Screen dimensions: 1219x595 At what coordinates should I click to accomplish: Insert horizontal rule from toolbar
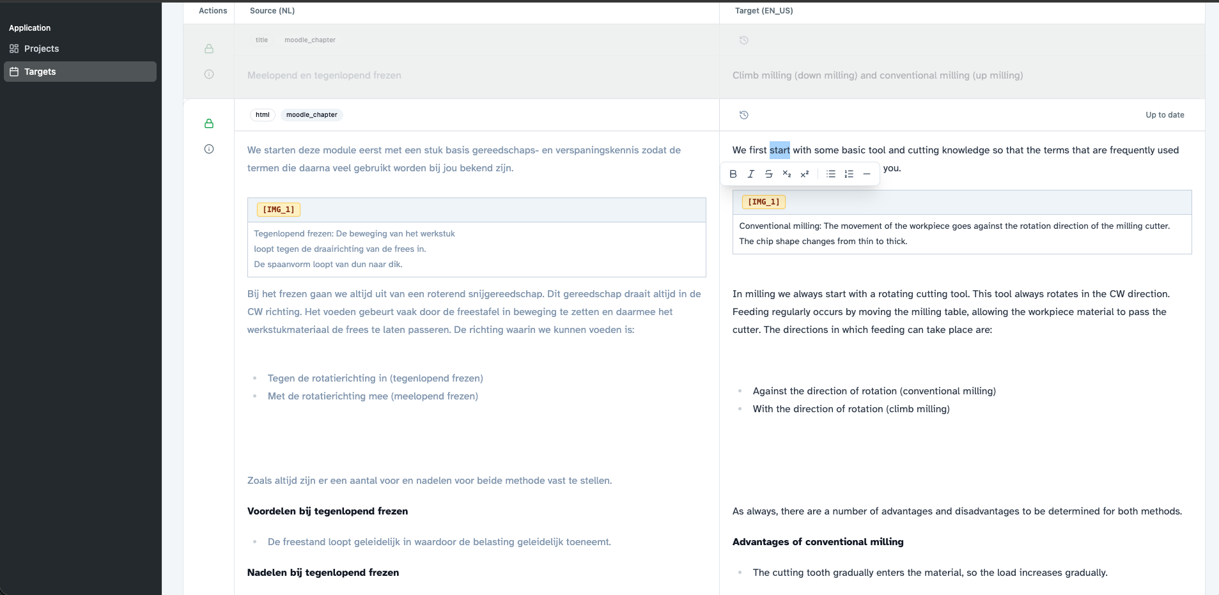click(867, 174)
